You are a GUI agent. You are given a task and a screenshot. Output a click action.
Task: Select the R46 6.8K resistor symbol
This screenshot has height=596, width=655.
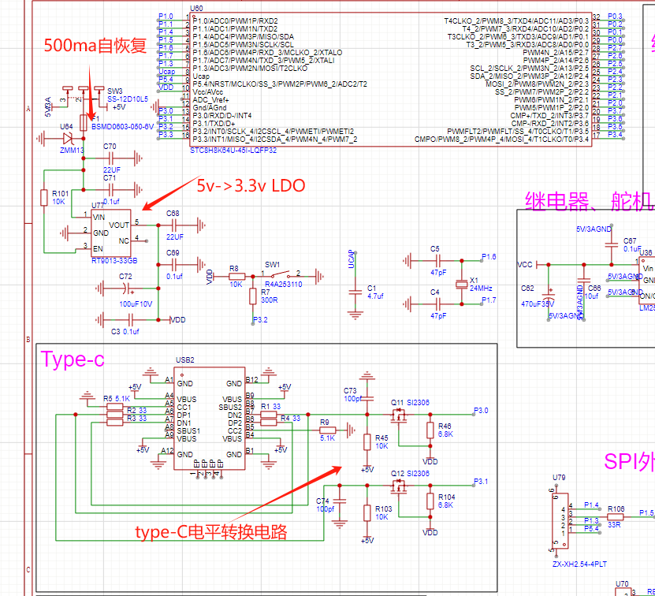click(430, 430)
